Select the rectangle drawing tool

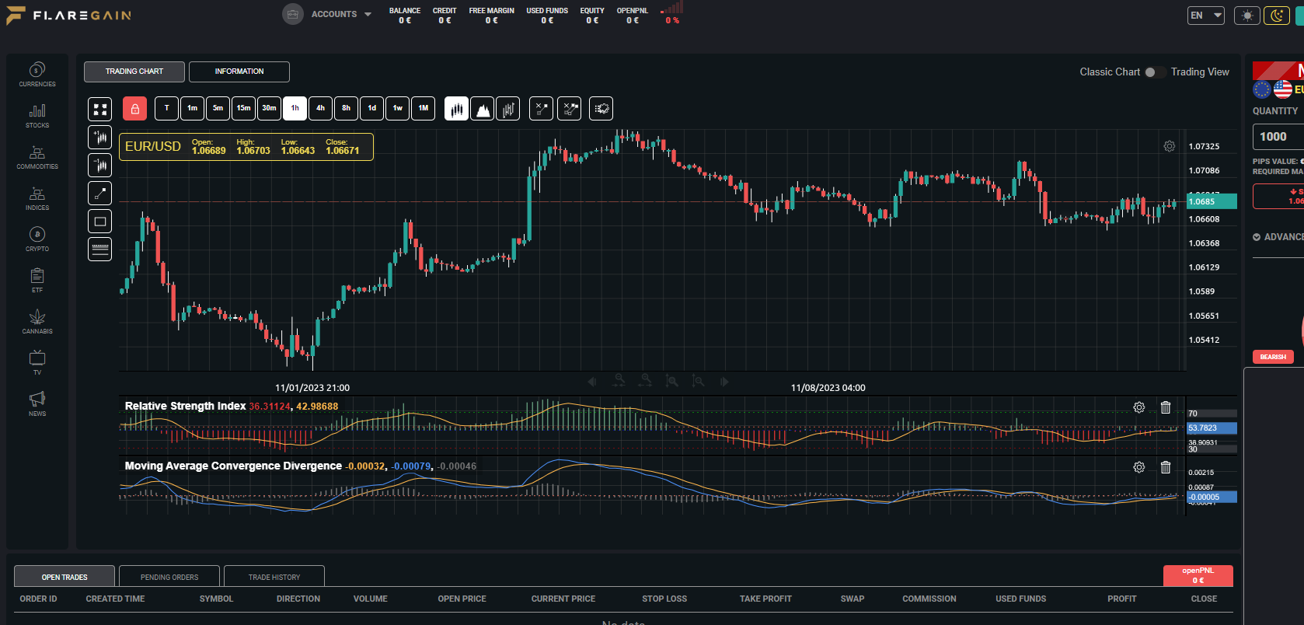click(x=99, y=222)
